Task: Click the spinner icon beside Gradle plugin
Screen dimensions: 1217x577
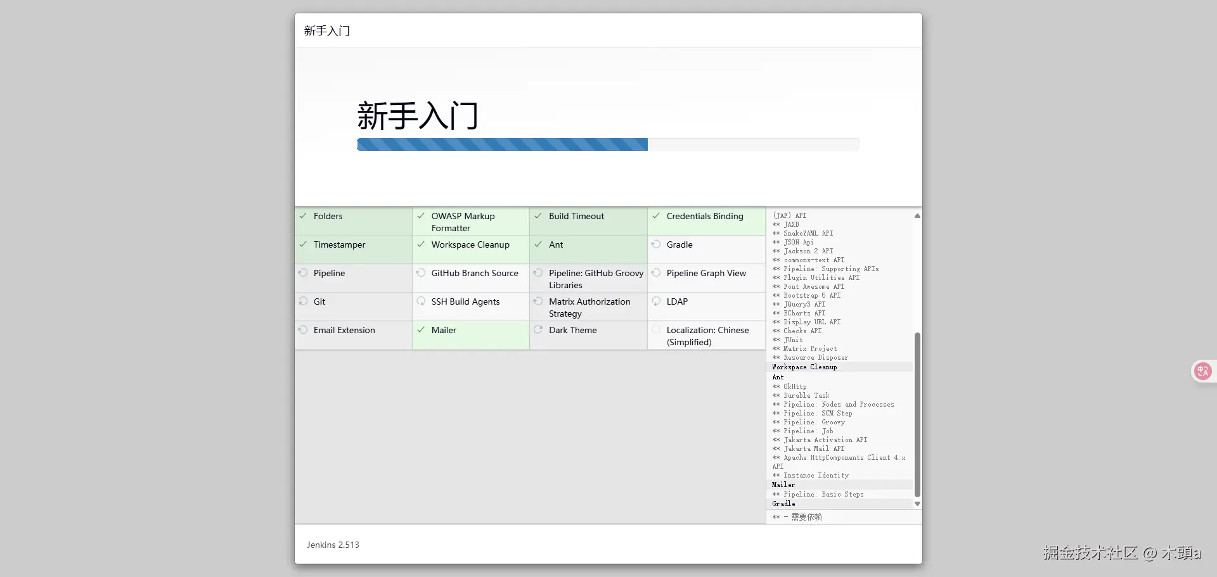Action: pyautogui.click(x=656, y=244)
